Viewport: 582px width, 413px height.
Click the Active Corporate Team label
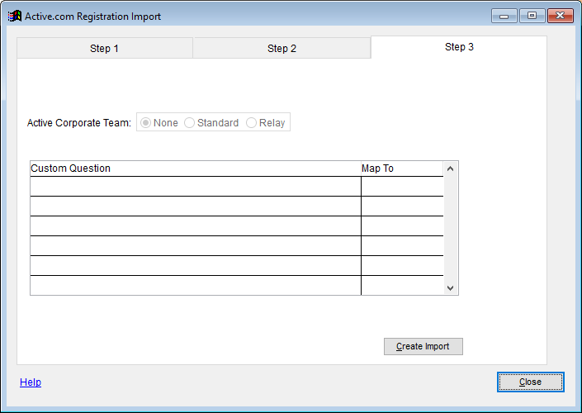[x=79, y=123]
